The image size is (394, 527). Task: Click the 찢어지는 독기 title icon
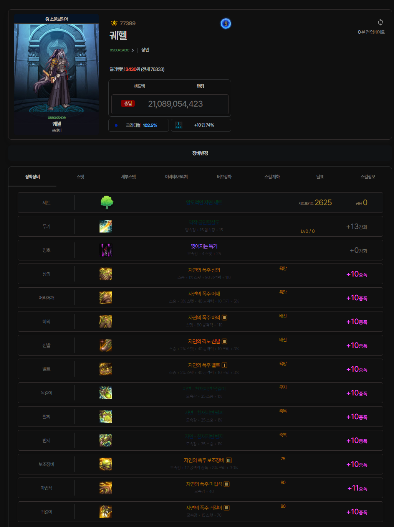[x=106, y=250]
